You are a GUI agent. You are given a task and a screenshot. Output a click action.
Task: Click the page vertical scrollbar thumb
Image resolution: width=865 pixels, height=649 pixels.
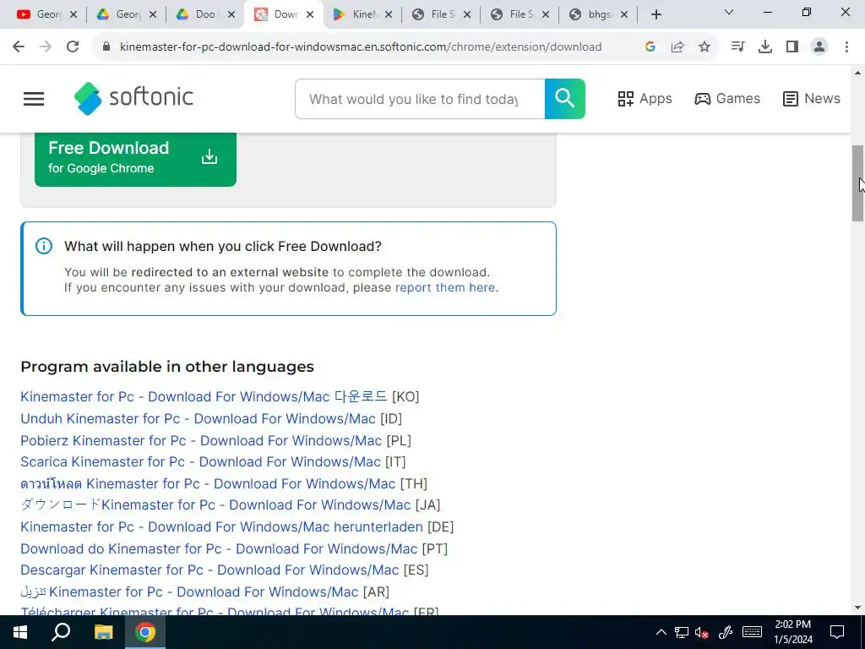click(x=857, y=183)
